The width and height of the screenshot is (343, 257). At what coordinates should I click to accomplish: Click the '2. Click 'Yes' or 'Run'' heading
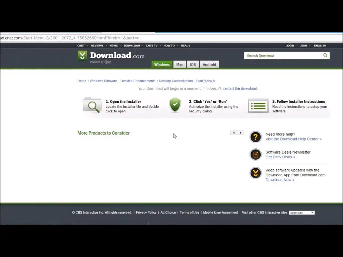pyautogui.click(x=208, y=102)
